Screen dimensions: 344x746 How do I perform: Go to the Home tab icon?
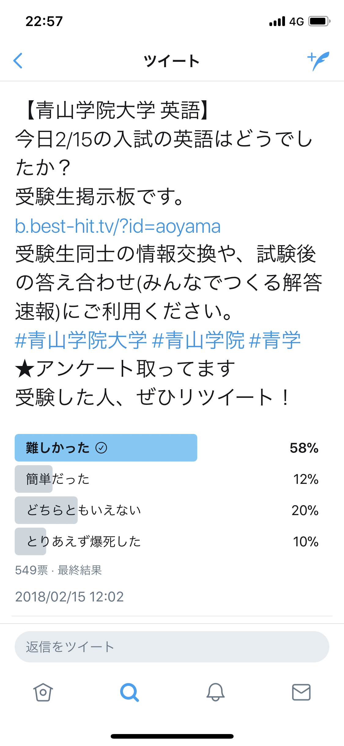click(43, 692)
